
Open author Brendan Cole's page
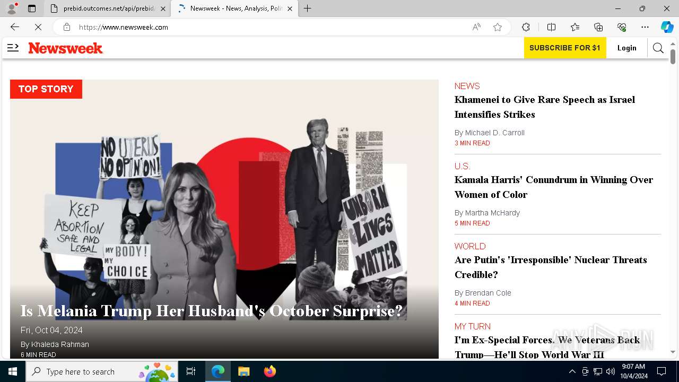pos(488,293)
